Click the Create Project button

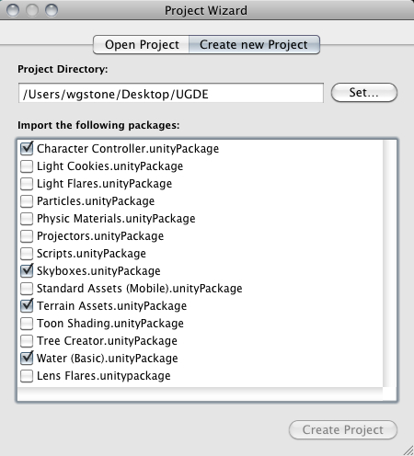(343, 429)
